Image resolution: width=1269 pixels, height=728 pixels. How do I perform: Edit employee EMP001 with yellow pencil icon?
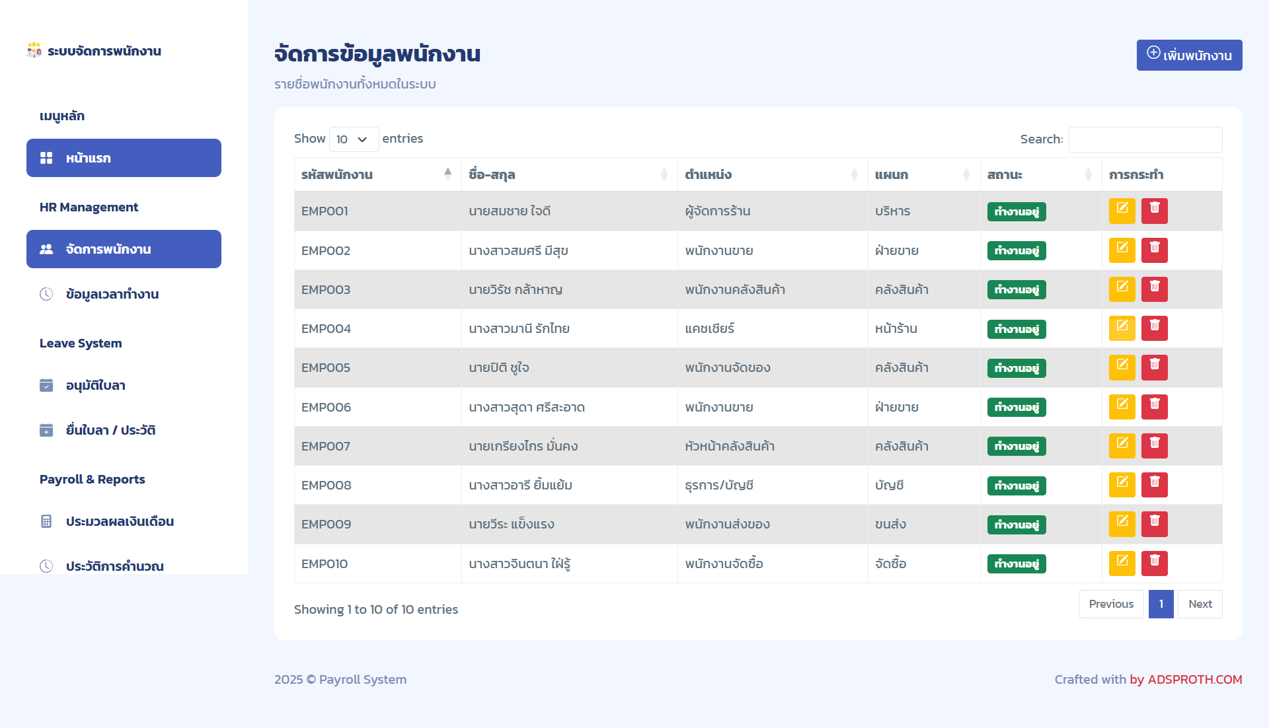click(1122, 211)
